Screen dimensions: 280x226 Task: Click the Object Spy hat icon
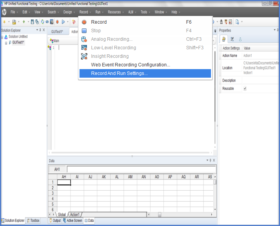click(221, 22)
